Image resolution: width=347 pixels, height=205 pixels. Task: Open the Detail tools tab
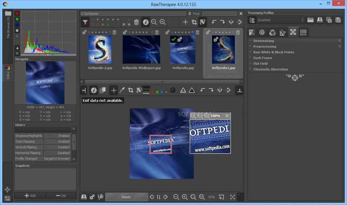262,33
